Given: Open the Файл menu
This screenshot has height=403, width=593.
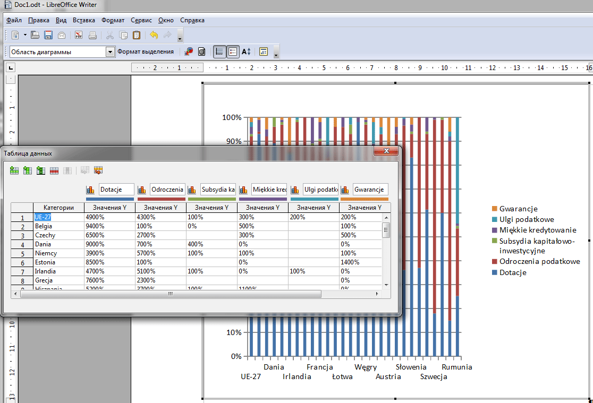Looking at the screenshot, I should pyautogui.click(x=14, y=20).
